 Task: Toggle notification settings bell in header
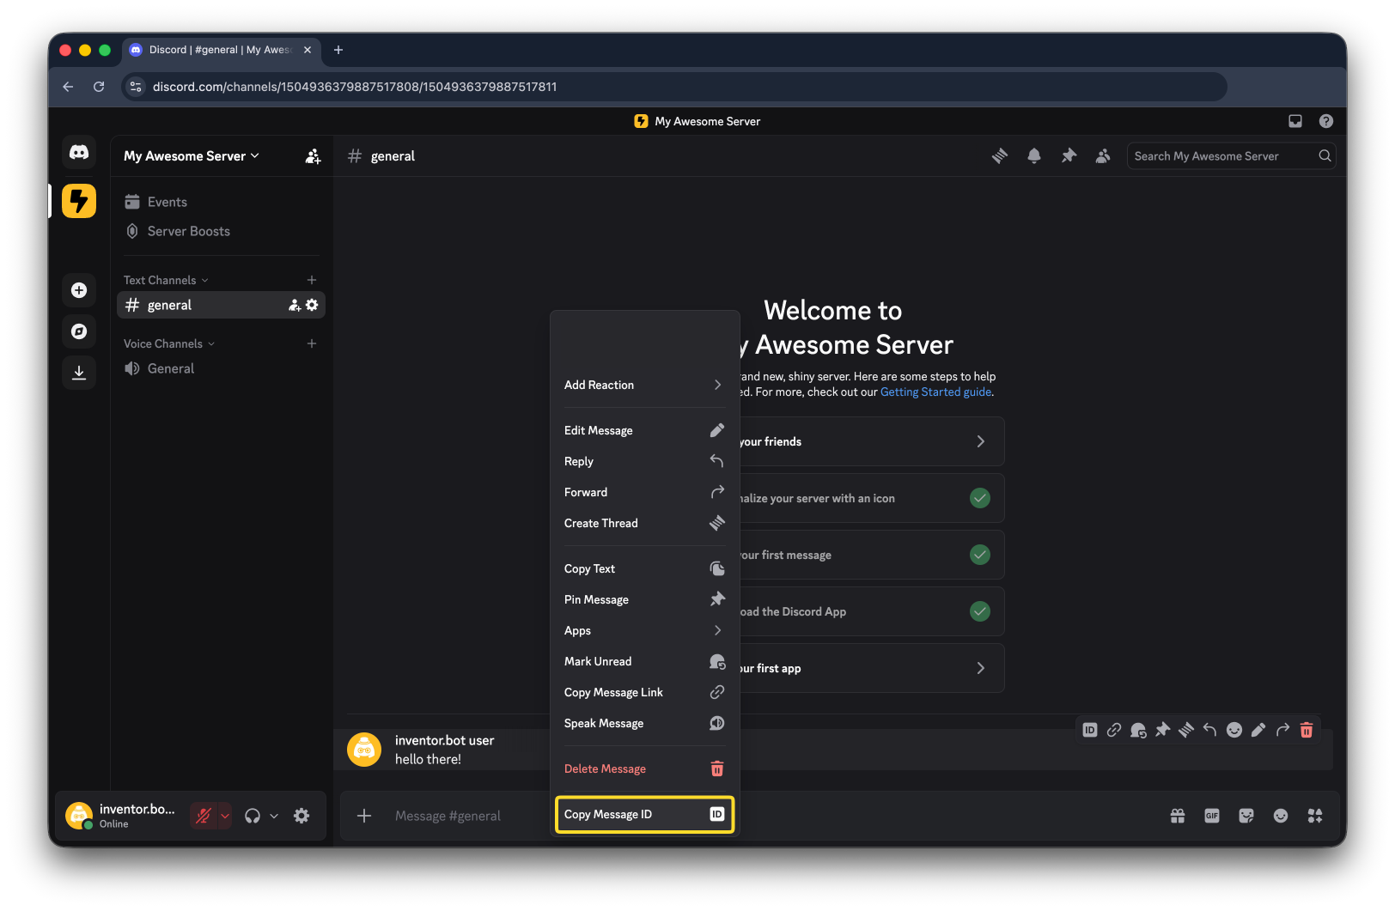pyautogui.click(x=1034, y=156)
